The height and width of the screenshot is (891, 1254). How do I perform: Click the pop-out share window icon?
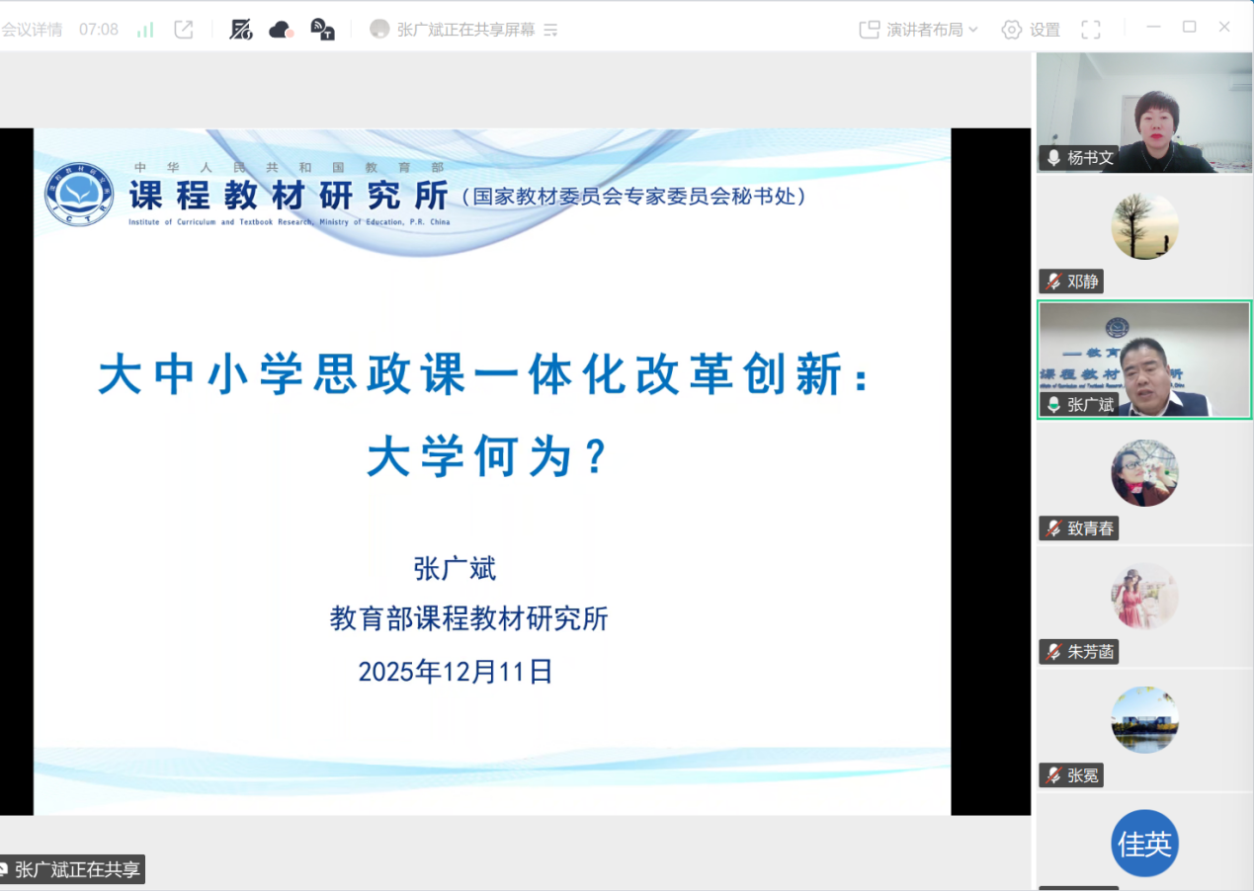pyautogui.click(x=184, y=30)
